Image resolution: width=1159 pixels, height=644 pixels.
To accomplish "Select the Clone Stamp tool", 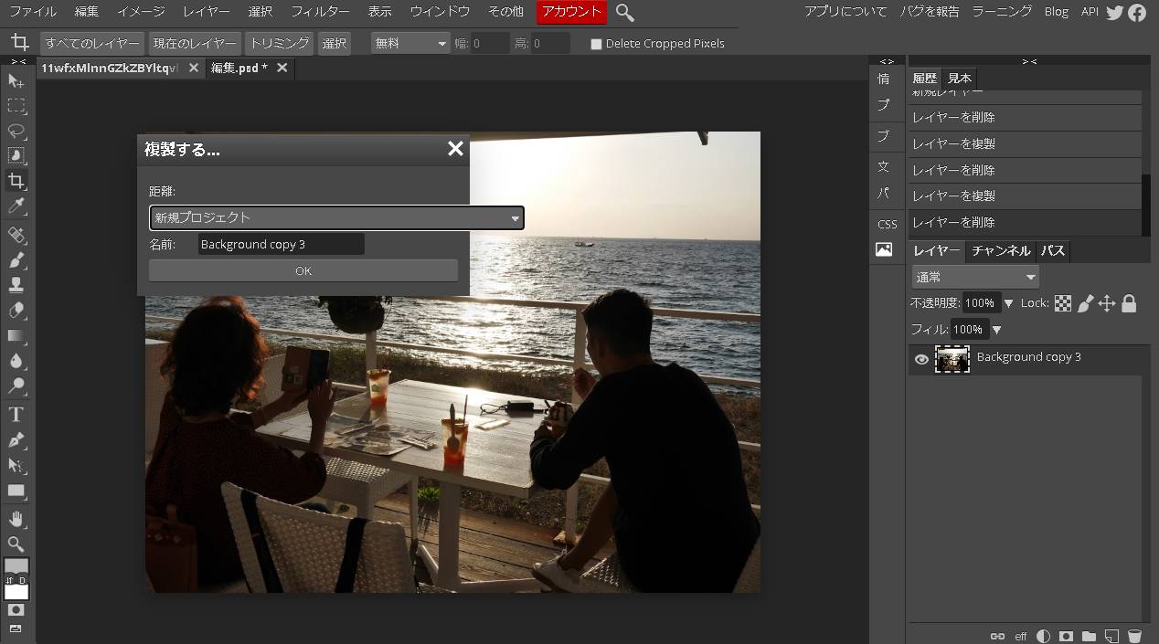I will point(16,285).
